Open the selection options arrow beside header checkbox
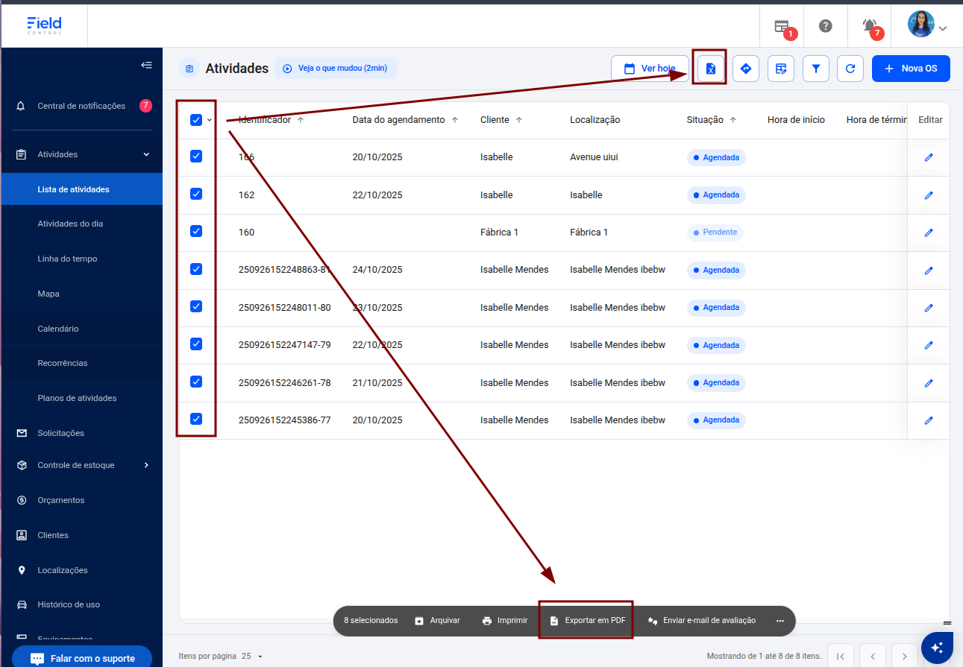This screenshot has width=963, height=667. [210, 120]
